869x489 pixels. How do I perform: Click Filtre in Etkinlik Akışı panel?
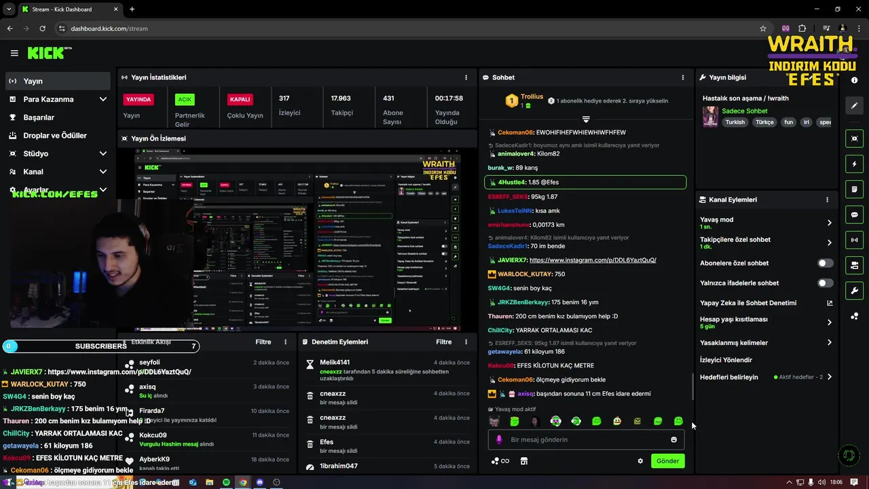pyautogui.click(x=263, y=342)
